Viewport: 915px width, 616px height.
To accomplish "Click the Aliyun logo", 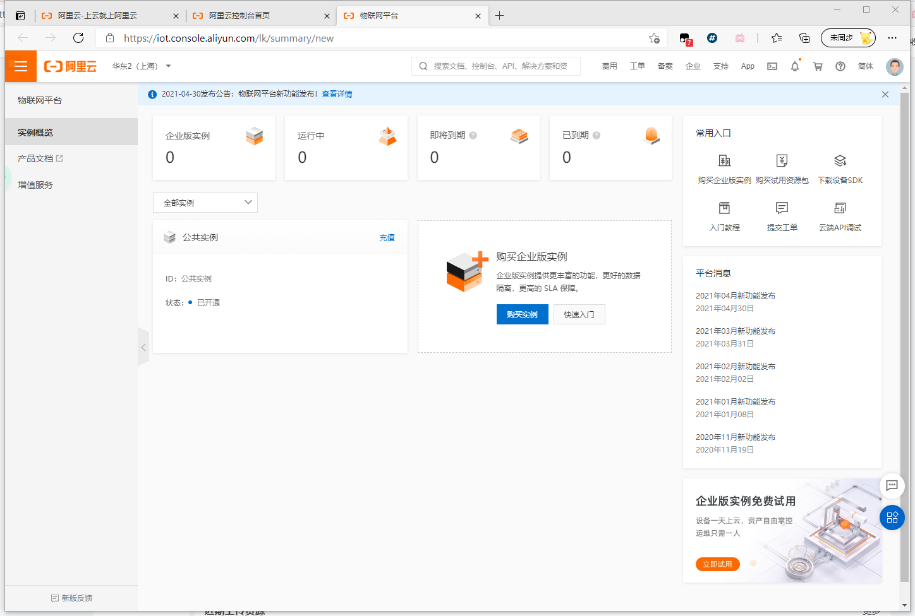I will 70,66.
